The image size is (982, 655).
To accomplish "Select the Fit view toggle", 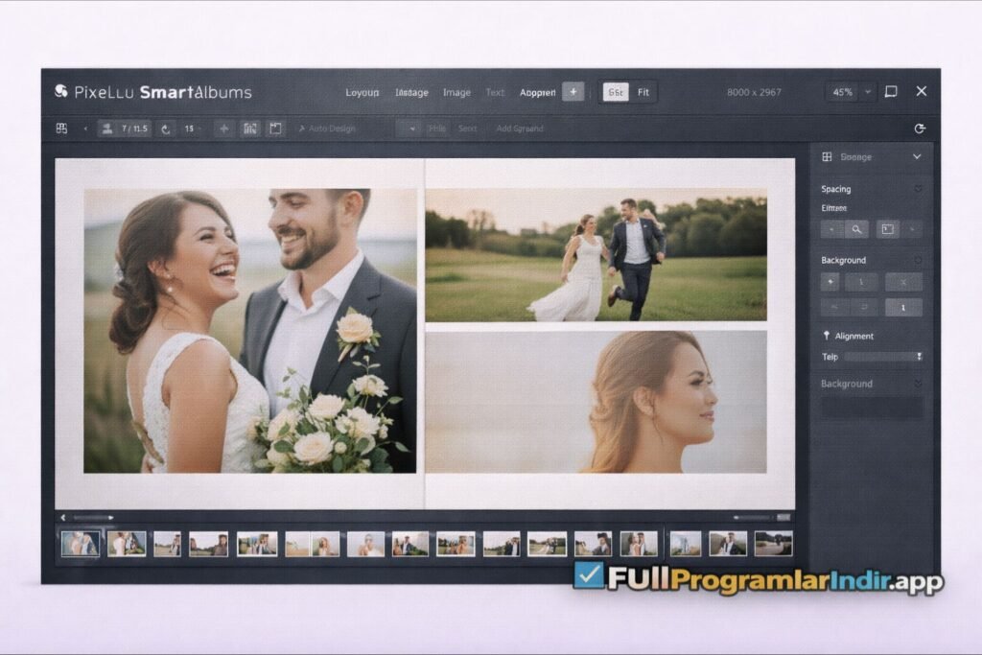I will (x=643, y=92).
